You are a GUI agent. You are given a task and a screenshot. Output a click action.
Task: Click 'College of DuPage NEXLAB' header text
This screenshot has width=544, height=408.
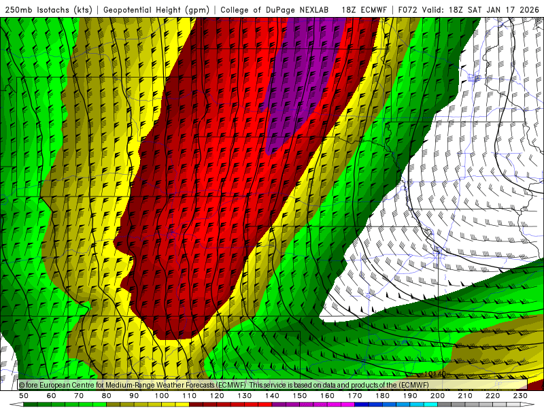click(x=275, y=10)
